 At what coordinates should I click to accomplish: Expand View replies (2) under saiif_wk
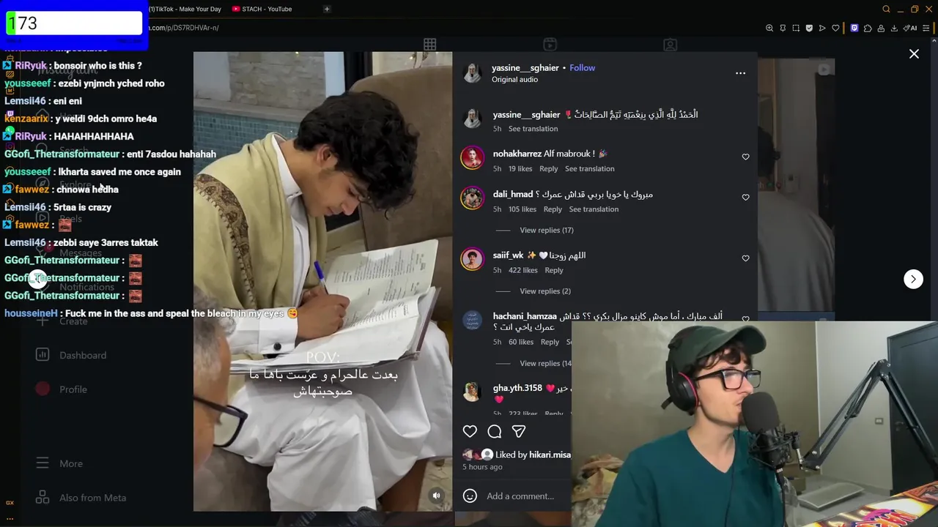pyautogui.click(x=545, y=291)
